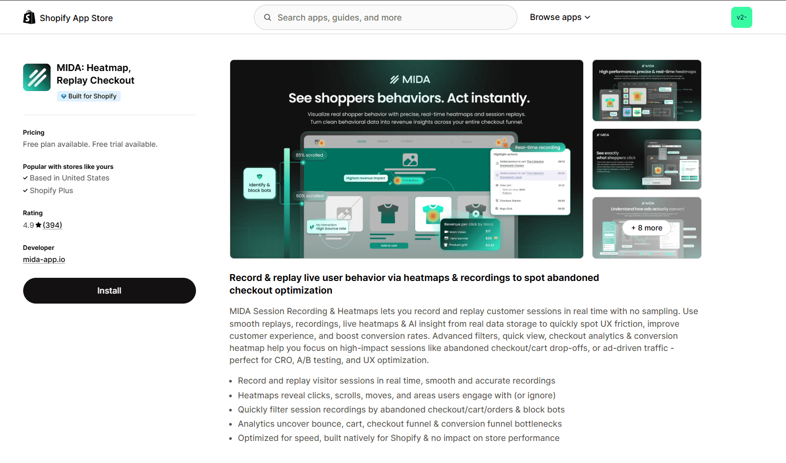Click the MIDA app logo icon
This screenshot has height=463, width=786.
point(37,77)
